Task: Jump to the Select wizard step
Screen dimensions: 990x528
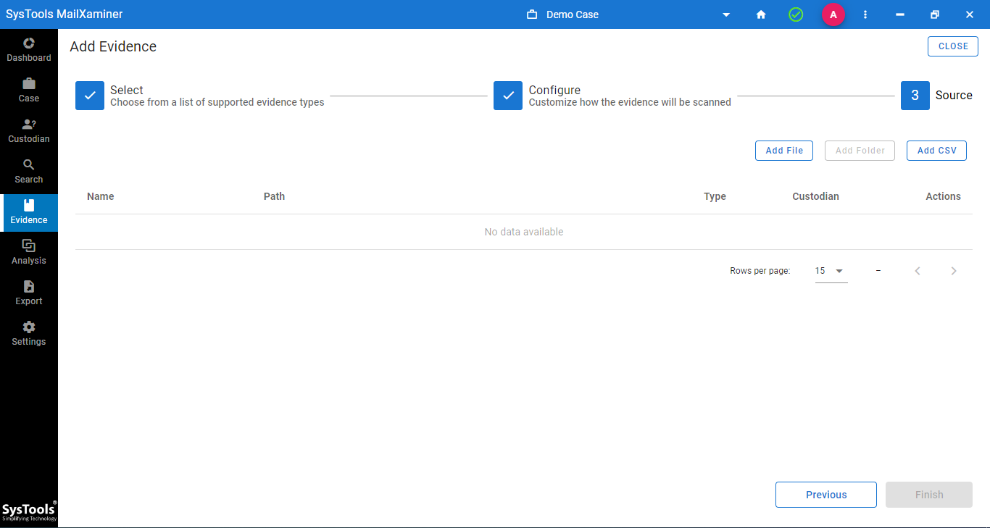Action: click(x=90, y=96)
